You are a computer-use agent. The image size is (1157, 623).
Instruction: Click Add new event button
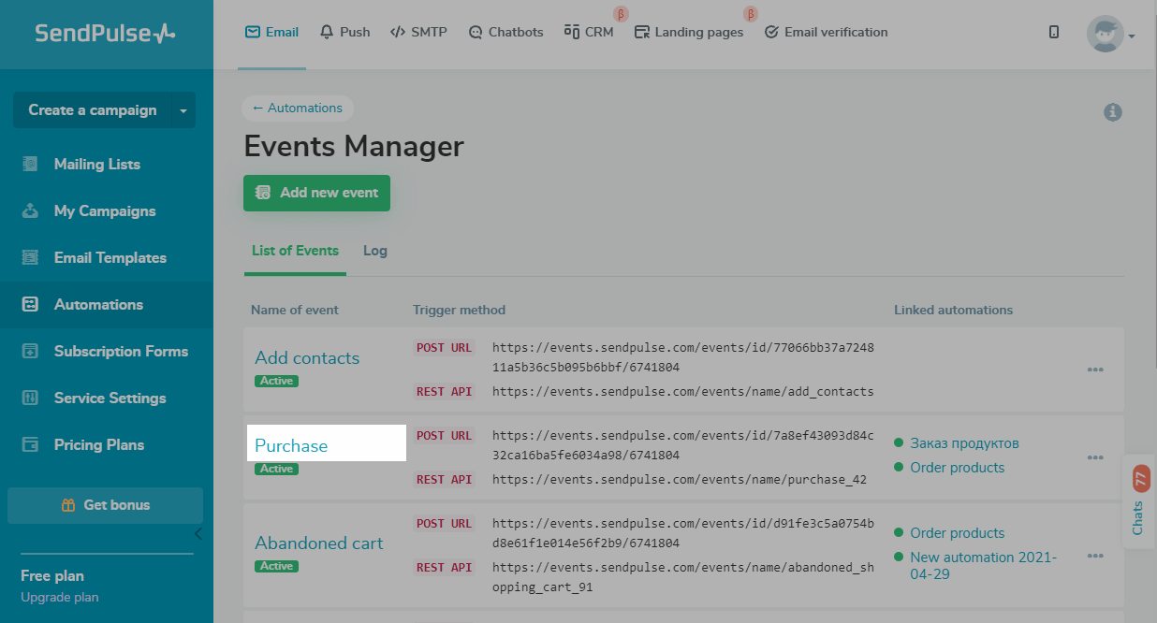[x=316, y=193]
